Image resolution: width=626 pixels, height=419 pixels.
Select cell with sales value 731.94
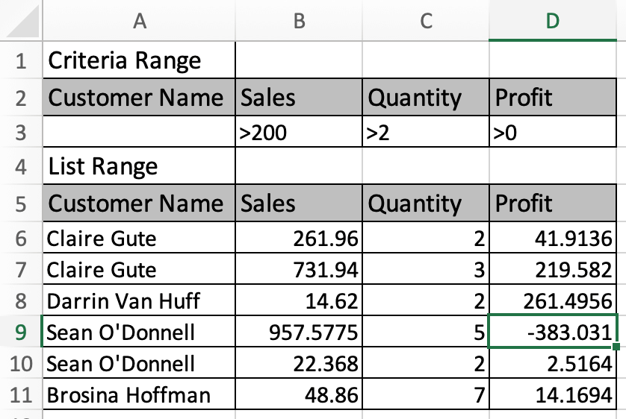(299, 269)
